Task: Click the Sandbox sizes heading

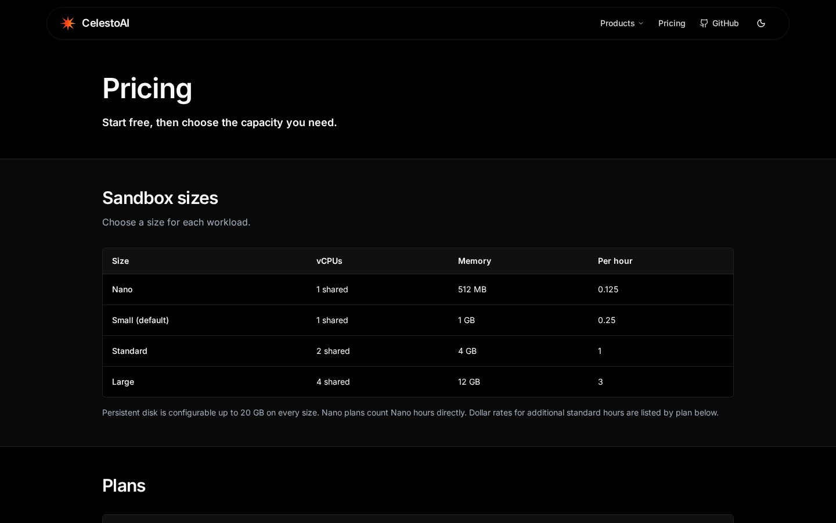Action: click(160, 198)
